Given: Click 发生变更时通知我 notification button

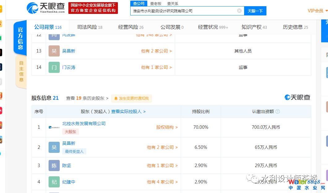Looking at the screenshot, I should click(132, 99).
